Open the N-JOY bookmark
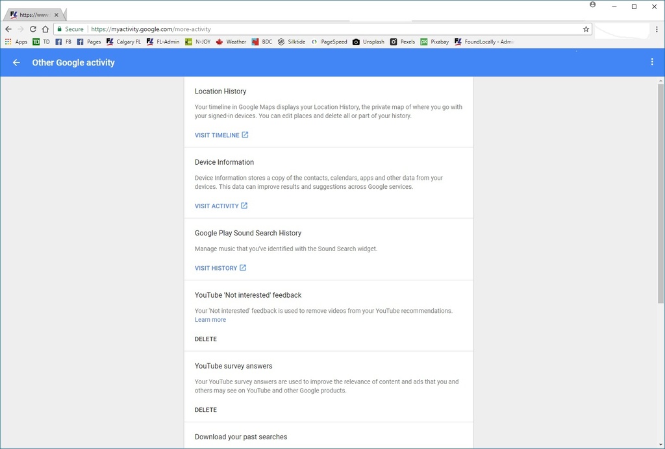The image size is (665, 449). click(197, 42)
